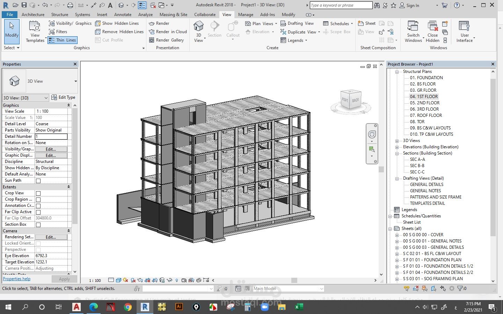Create a new Sheet
The width and height of the screenshot is (503, 314).
(367, 23)
